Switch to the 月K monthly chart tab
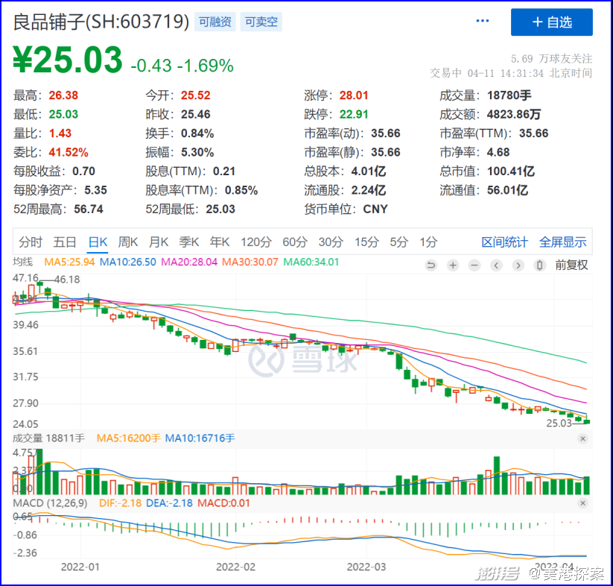The width and height of the screenshot is (613, 586). tap(159, 242)
